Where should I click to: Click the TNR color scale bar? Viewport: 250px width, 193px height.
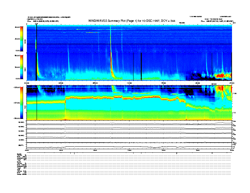click(21, 103)
